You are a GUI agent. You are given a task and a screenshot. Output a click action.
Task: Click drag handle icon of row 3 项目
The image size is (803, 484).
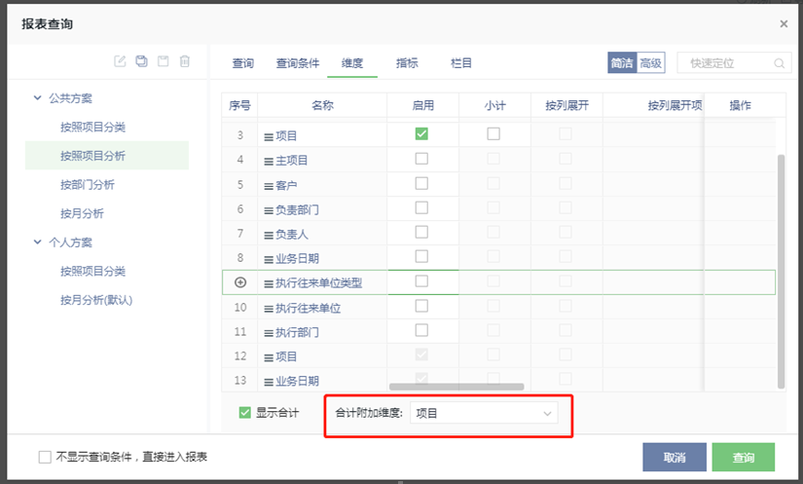pyautogui.click(x=269, y=136)
